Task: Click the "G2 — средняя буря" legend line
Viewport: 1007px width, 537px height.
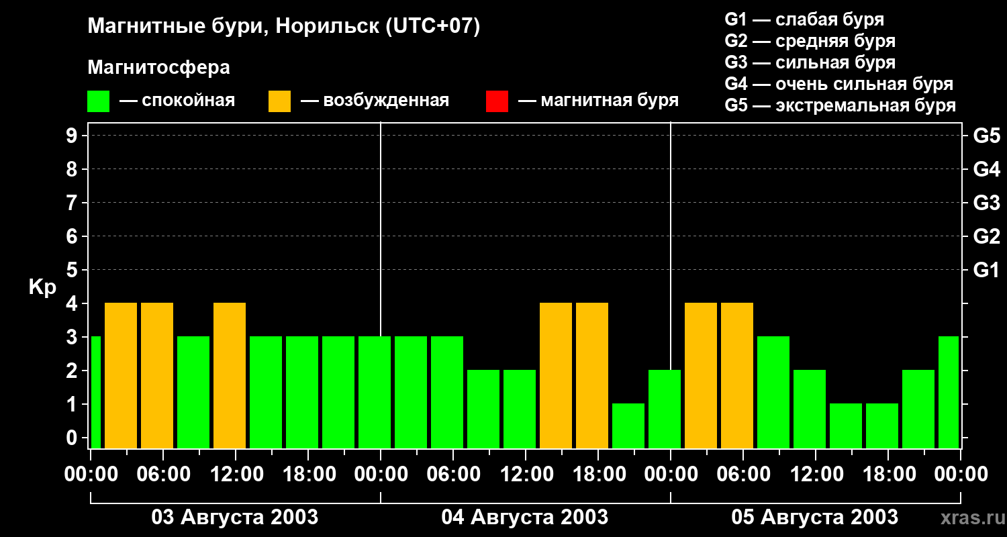Action: pyautogui.click(x=810, y=41)
